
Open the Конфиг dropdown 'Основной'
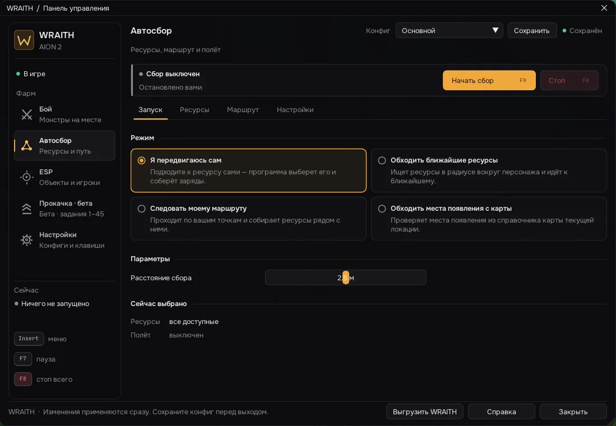click(449, 31)
